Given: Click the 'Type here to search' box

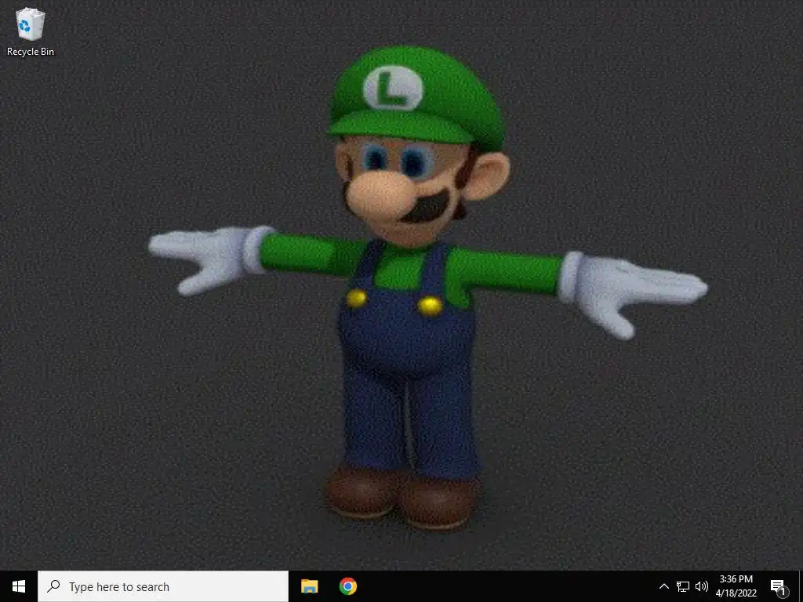Looking at the screenshot, I should (163, 586).
